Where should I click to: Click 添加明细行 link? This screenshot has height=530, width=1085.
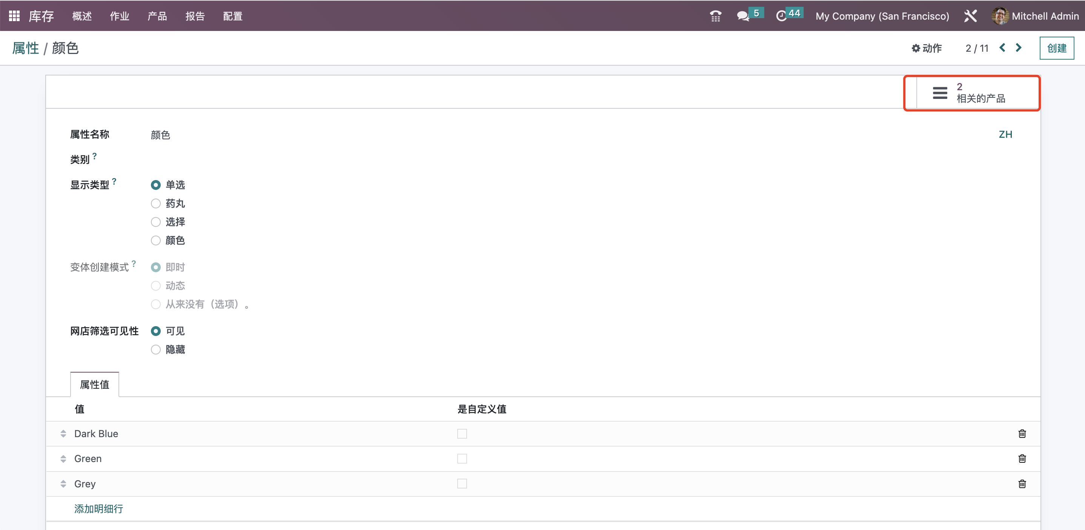98,508
